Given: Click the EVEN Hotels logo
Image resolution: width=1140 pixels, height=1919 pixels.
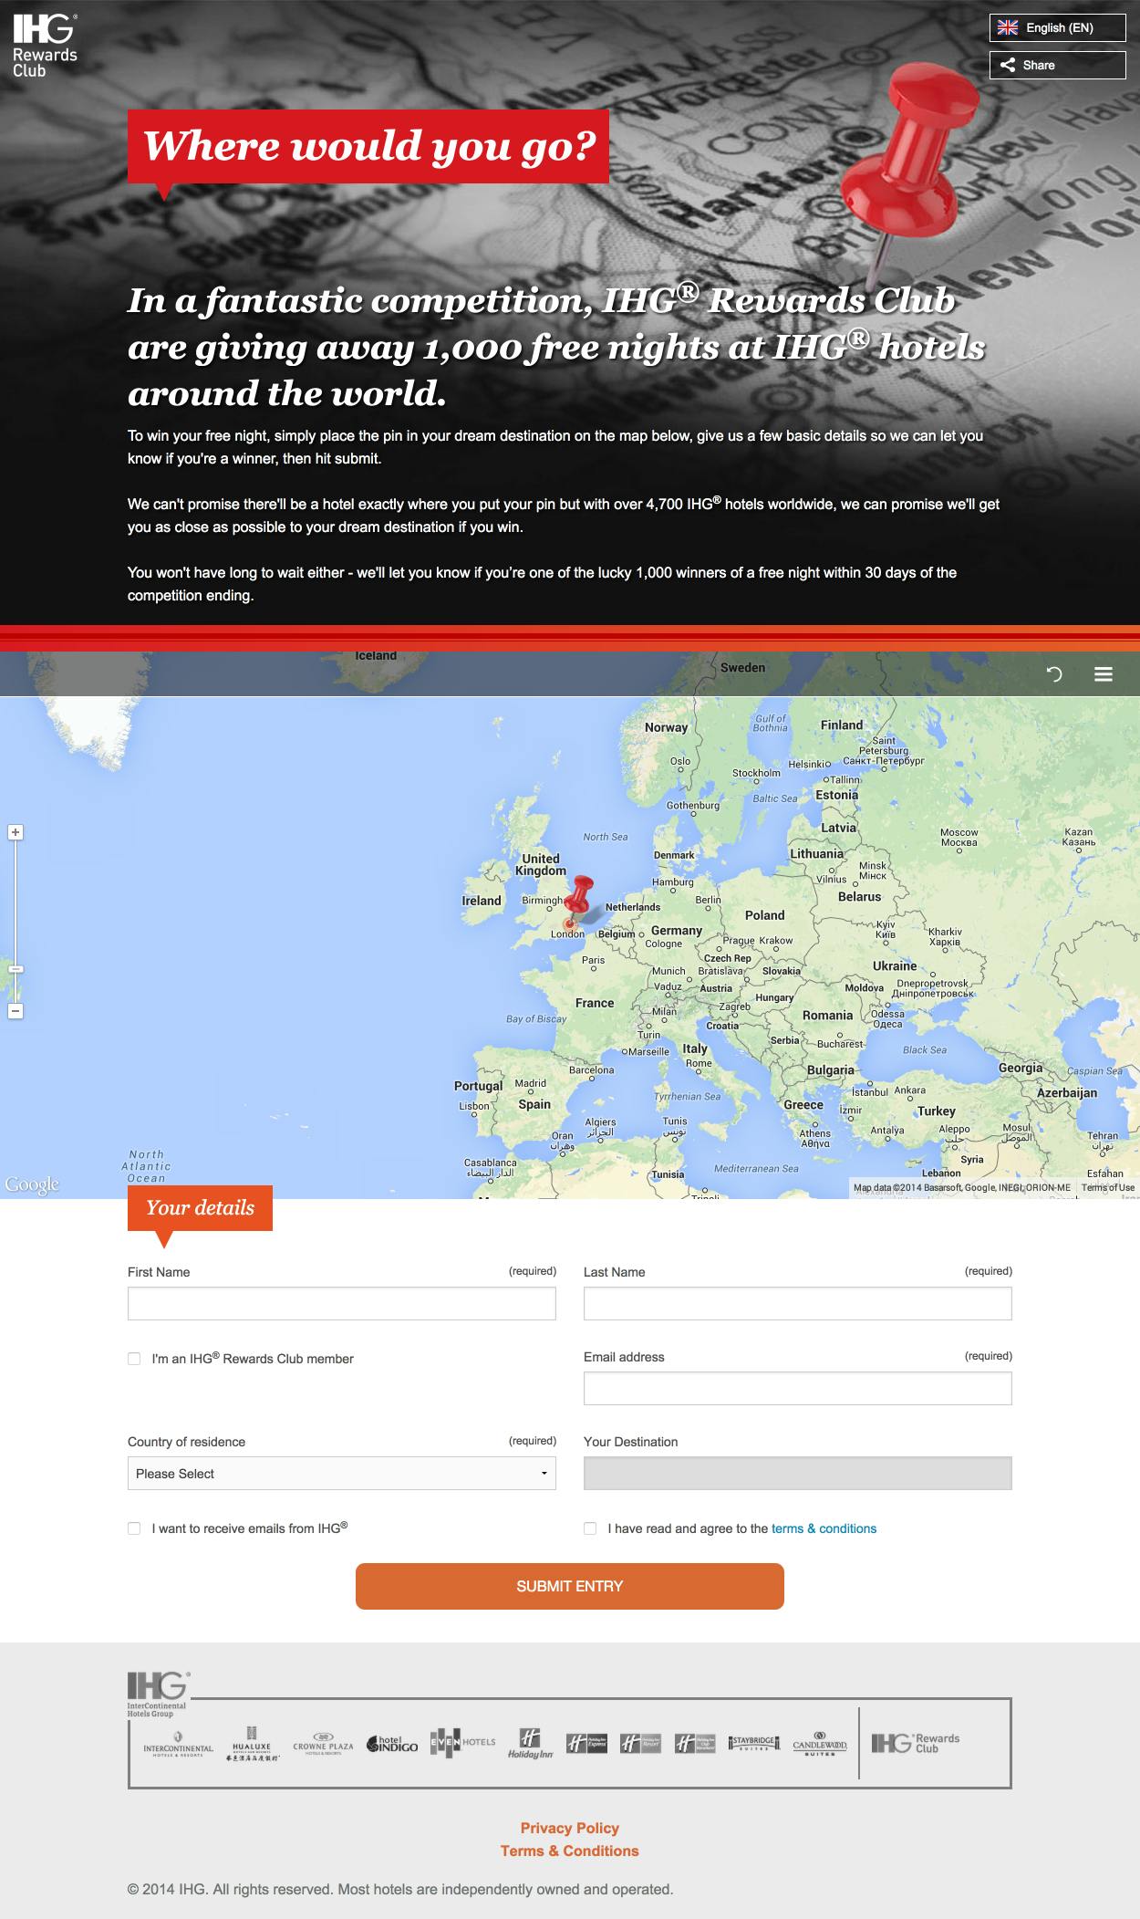Looking at the screenshot, I should pyautogui.click(x=462, y=1742).
